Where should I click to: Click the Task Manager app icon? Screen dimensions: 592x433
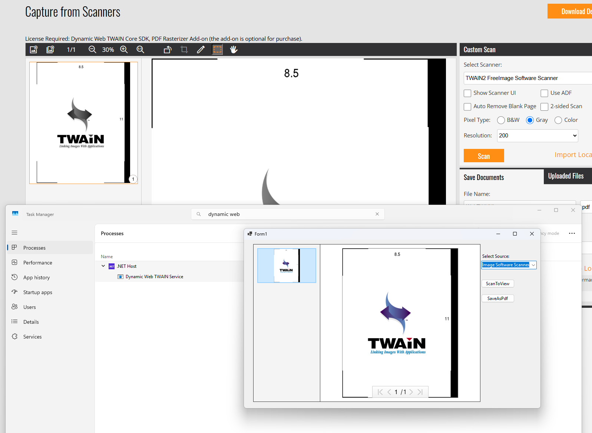tap(15, 214)
